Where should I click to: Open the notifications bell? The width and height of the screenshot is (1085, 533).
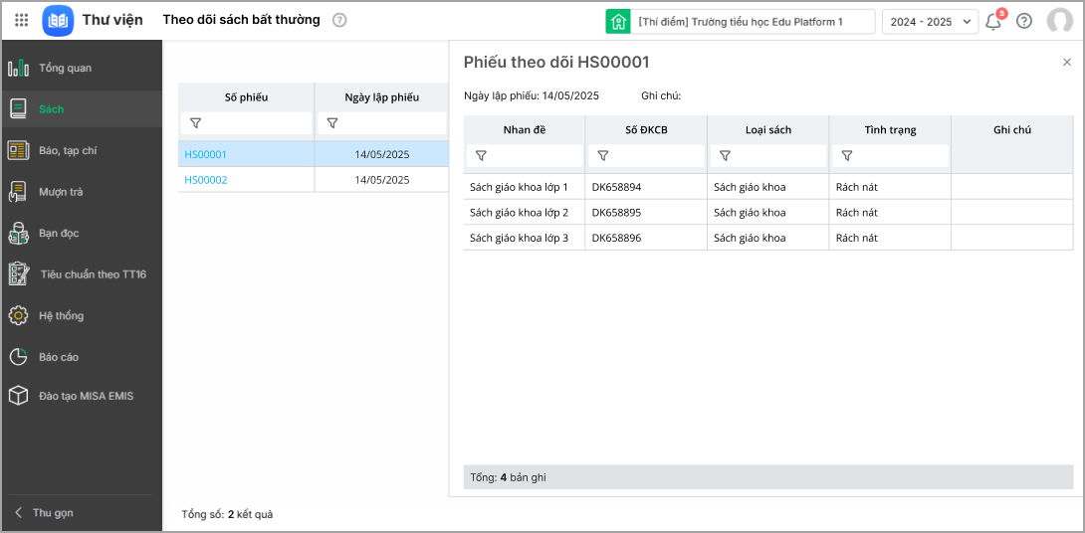[992, 21]
